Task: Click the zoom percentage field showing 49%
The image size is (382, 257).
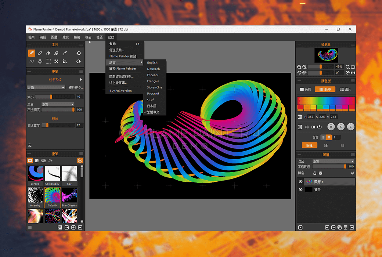Action: pyautogui.click(x=339, y=67)
